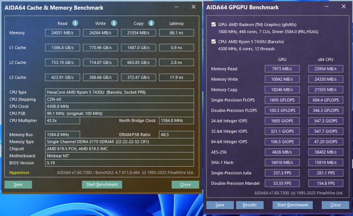The width and height of the screenshot is (353, 216).
Task: Click the Chipset field AMD K19.5 FCH
Action: tap(120, 149)
